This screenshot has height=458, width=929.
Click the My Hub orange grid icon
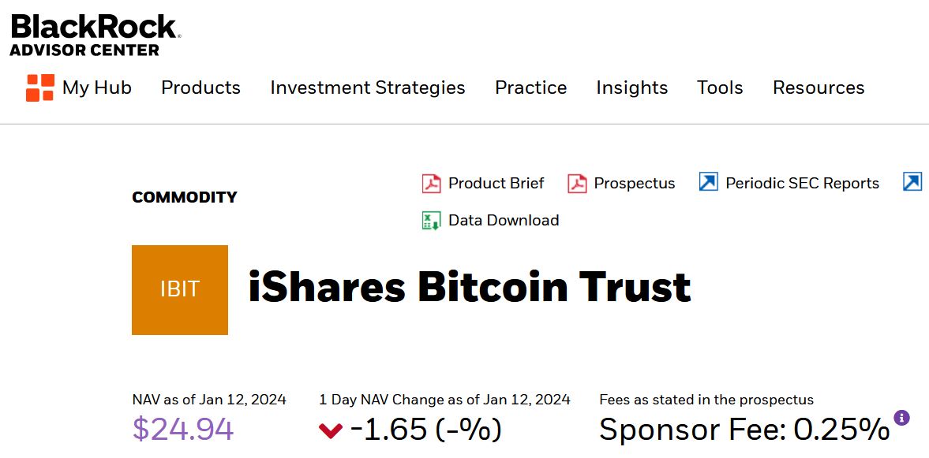click(39, 88)
